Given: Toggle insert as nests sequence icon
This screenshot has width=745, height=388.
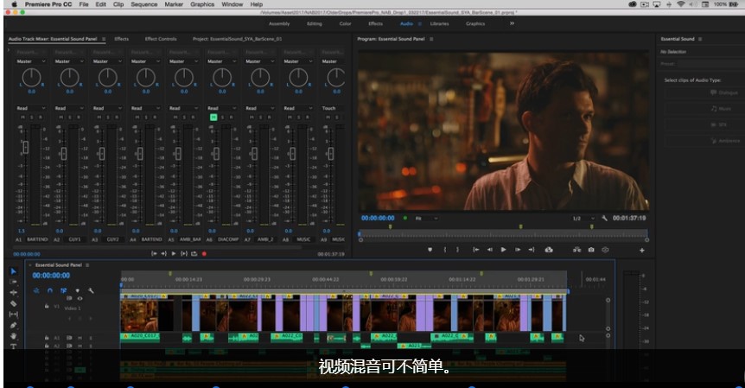Looking at the screenshot, I should click(x=36, y=290).
